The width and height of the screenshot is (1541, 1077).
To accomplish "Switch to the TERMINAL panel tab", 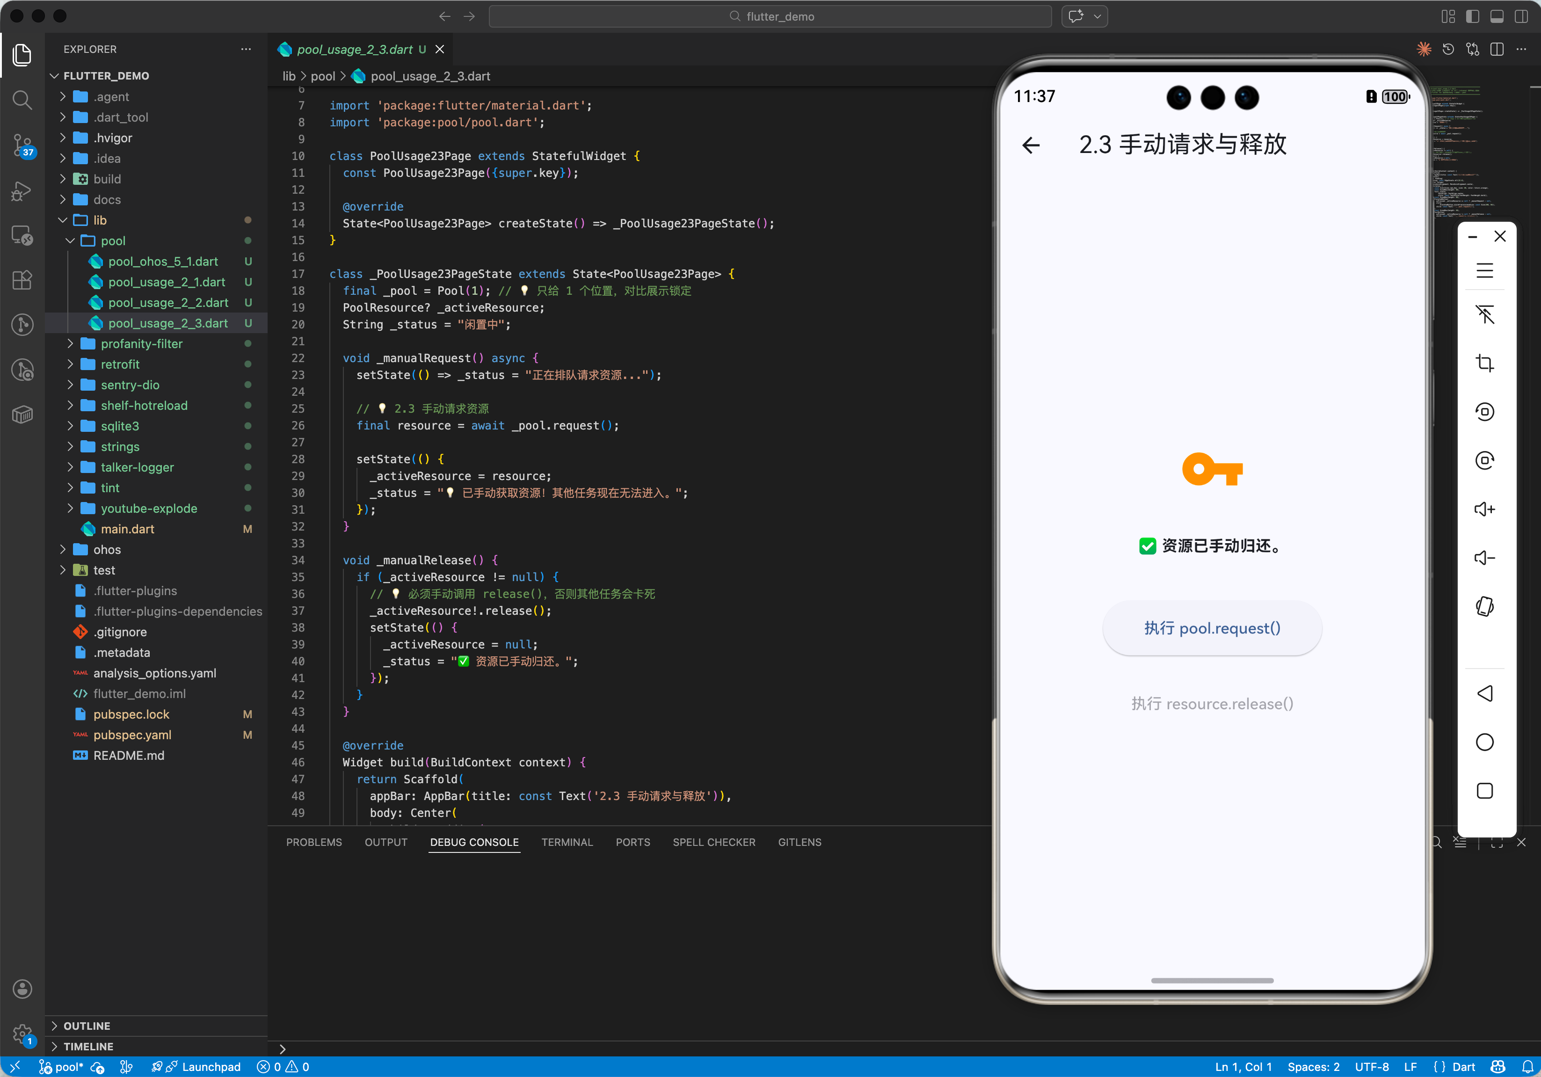I will click(567, 842).
